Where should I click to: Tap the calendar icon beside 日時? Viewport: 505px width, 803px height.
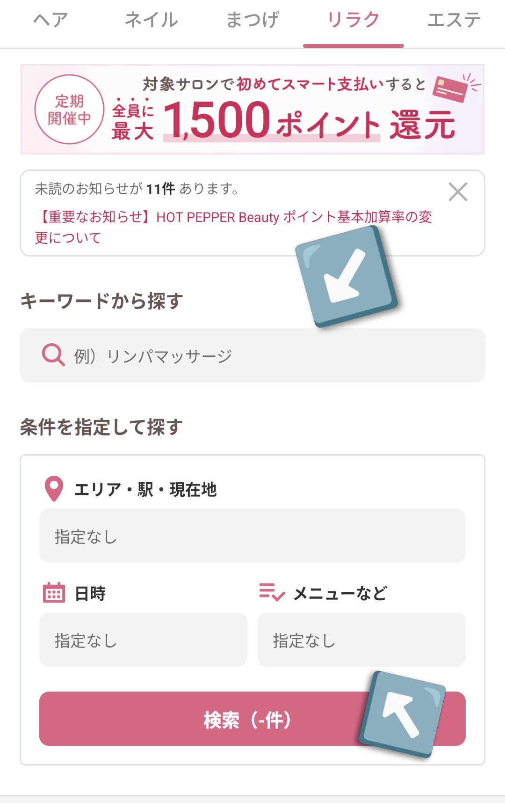(54, 593)
